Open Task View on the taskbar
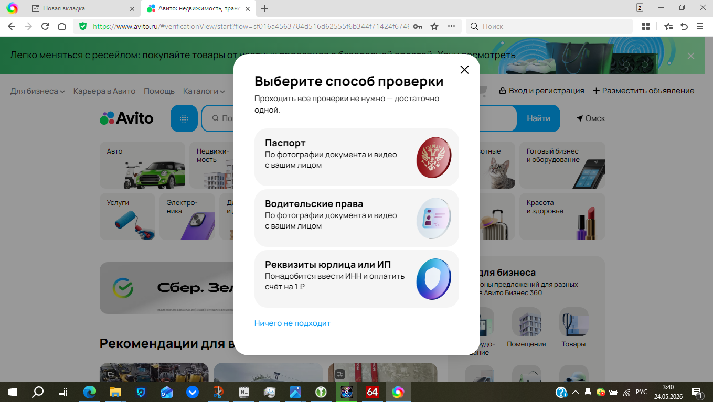Image resolution: width=713 pixels, height=402 pixels. pos(62,392)
